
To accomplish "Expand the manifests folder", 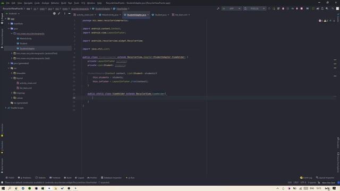I will point(8,23).
